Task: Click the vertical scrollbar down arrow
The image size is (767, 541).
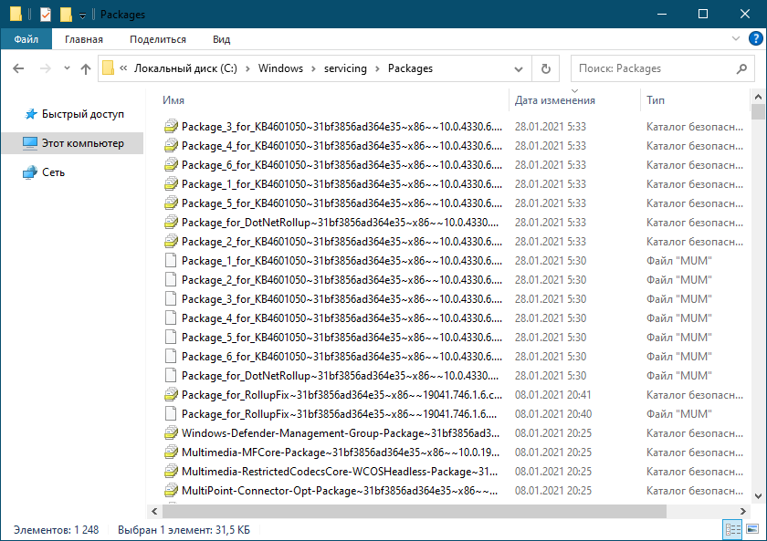Action: coord(758,496)
